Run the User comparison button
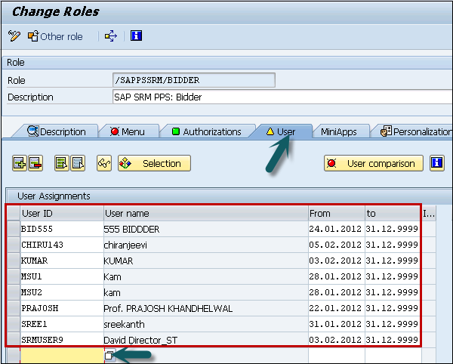The height and width of the screenshot is (364, 453). (373, 163)
